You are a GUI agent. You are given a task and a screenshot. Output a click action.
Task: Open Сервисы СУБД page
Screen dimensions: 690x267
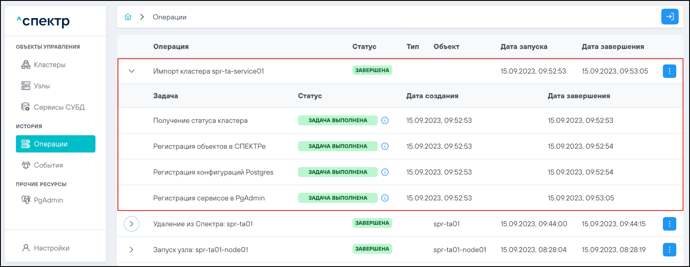(59, 107)
